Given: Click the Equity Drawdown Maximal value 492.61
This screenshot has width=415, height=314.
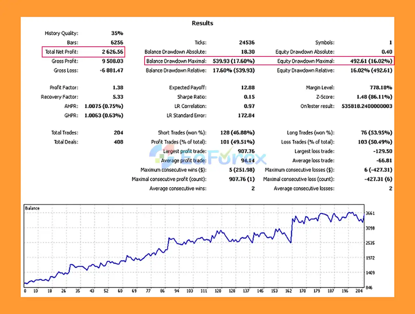Looking at the screenshot, I should (x=371, y=61).
